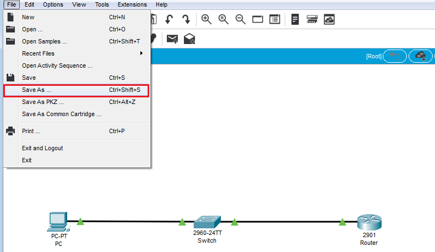
Task: Click the Zoom Reset magnifier
Action: (x=224, y=19)
